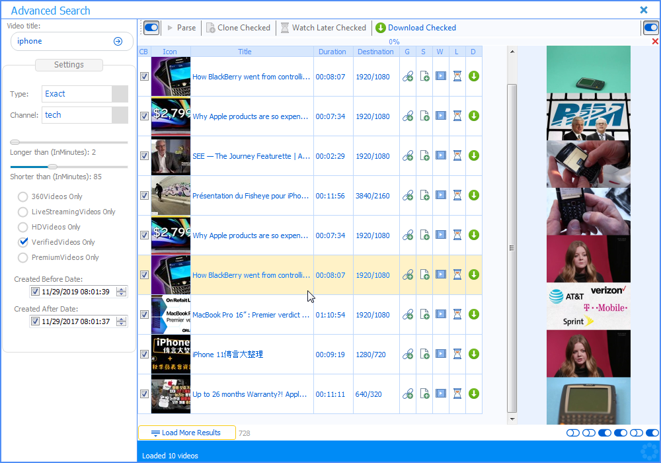Click results list scrollbar up arrow
This screenshot has width=661, height=463.
coord(512,52)
